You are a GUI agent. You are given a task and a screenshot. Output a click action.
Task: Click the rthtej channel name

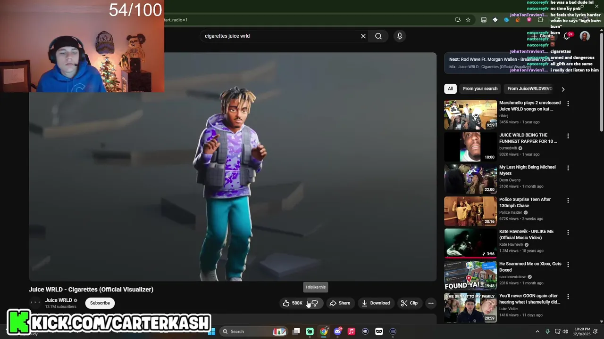pos(504,116)
